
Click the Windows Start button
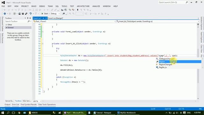coord(3,113)
